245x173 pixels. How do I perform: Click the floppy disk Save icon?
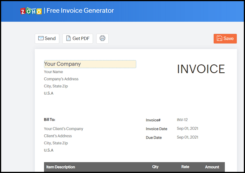coord(219,38)
